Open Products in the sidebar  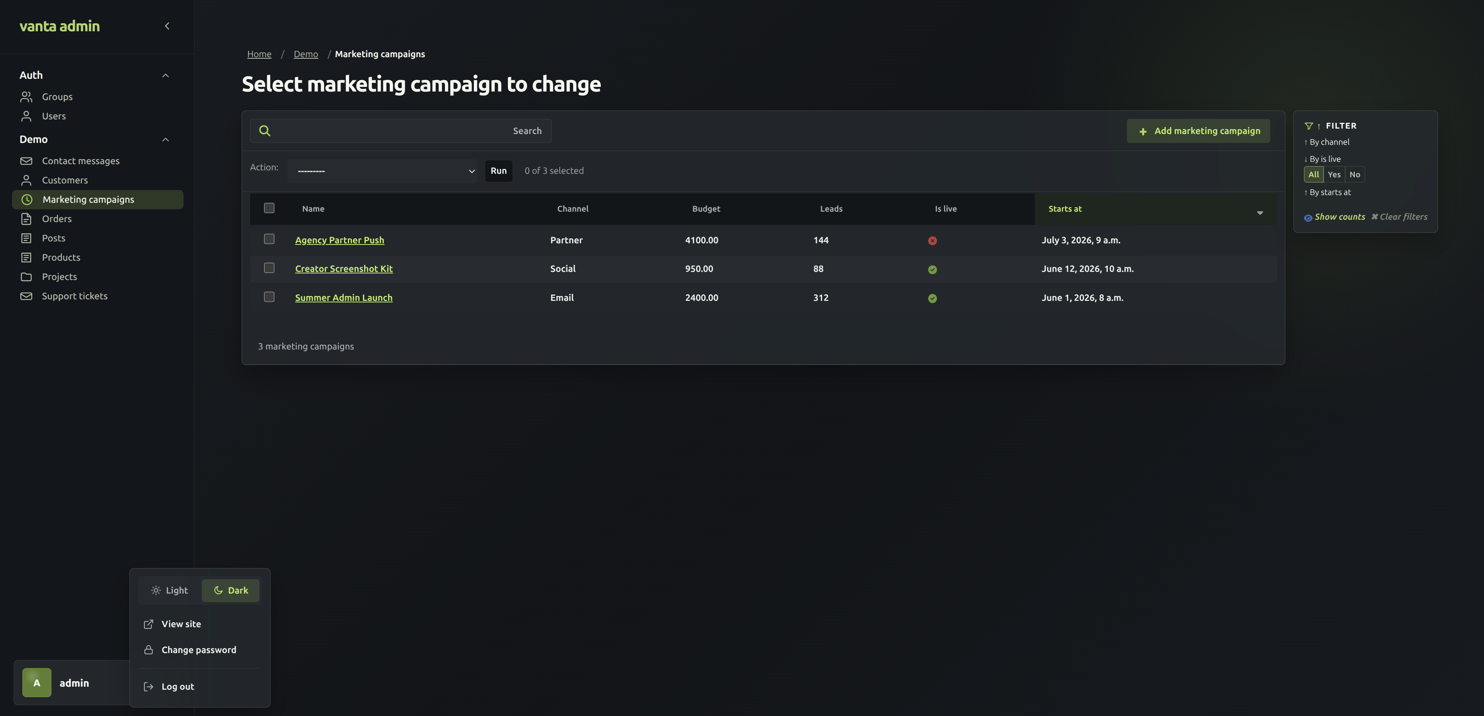pyautogui.click(x=61, y=257)
